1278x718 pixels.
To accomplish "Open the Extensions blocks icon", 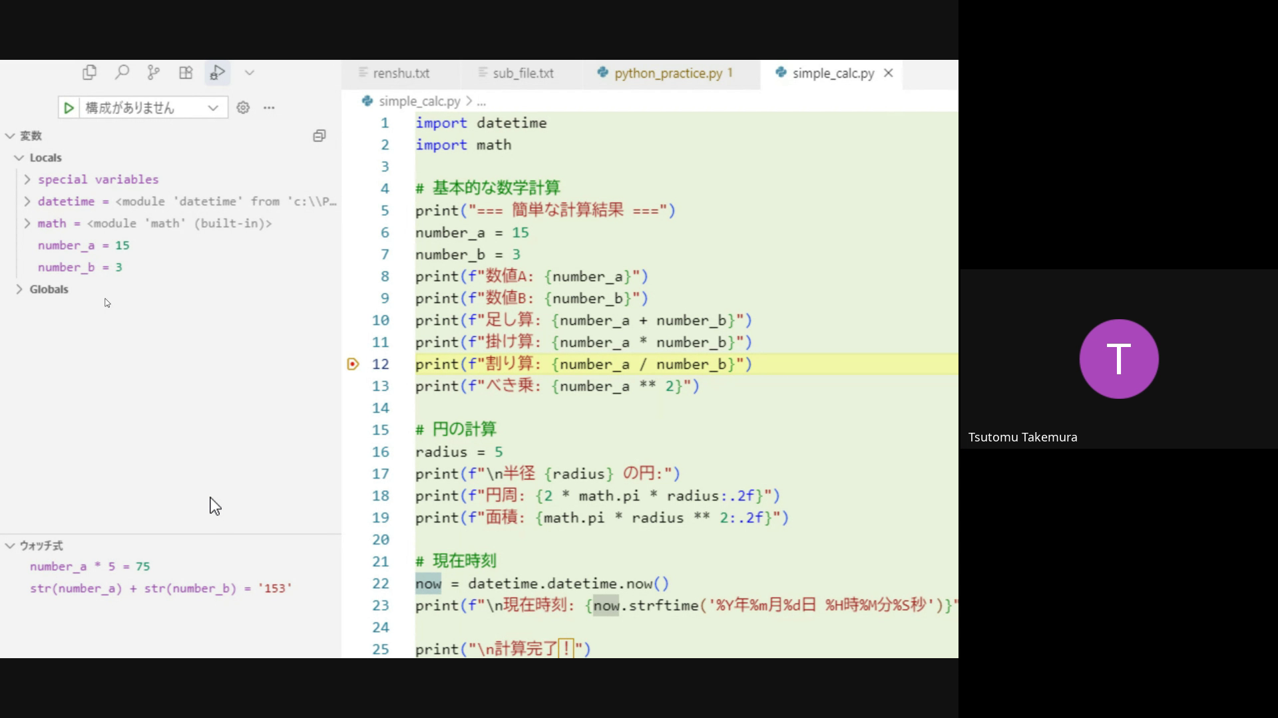I will 186,72.
